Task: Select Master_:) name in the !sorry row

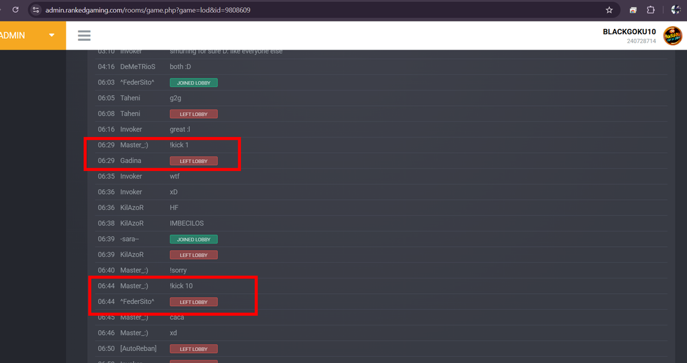Action: coord(134,270)
